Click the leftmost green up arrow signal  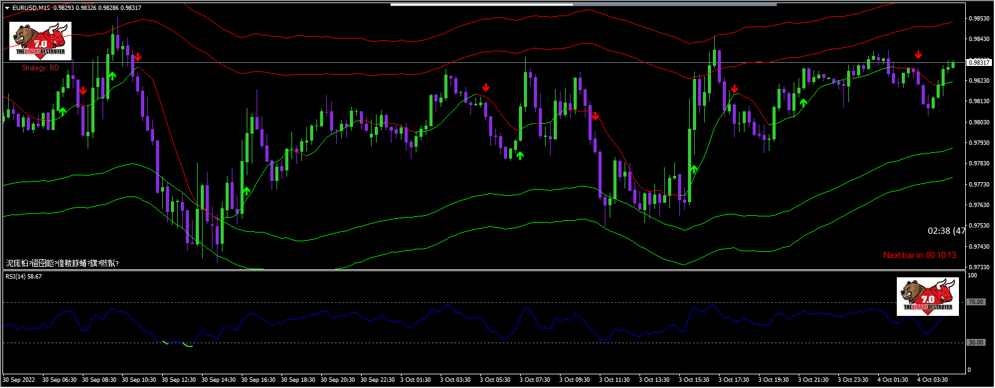(x=63, y=112)
